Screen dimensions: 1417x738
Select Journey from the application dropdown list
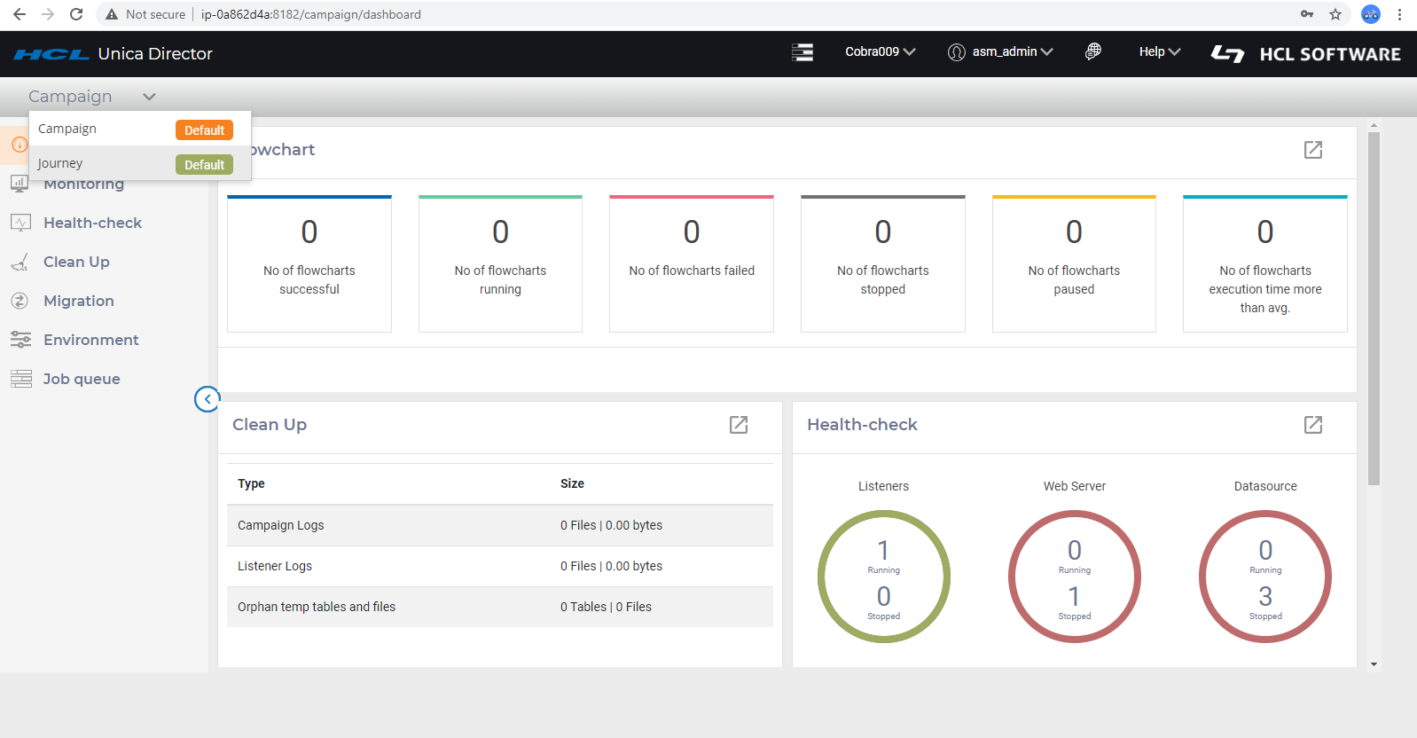coord(60,164)
